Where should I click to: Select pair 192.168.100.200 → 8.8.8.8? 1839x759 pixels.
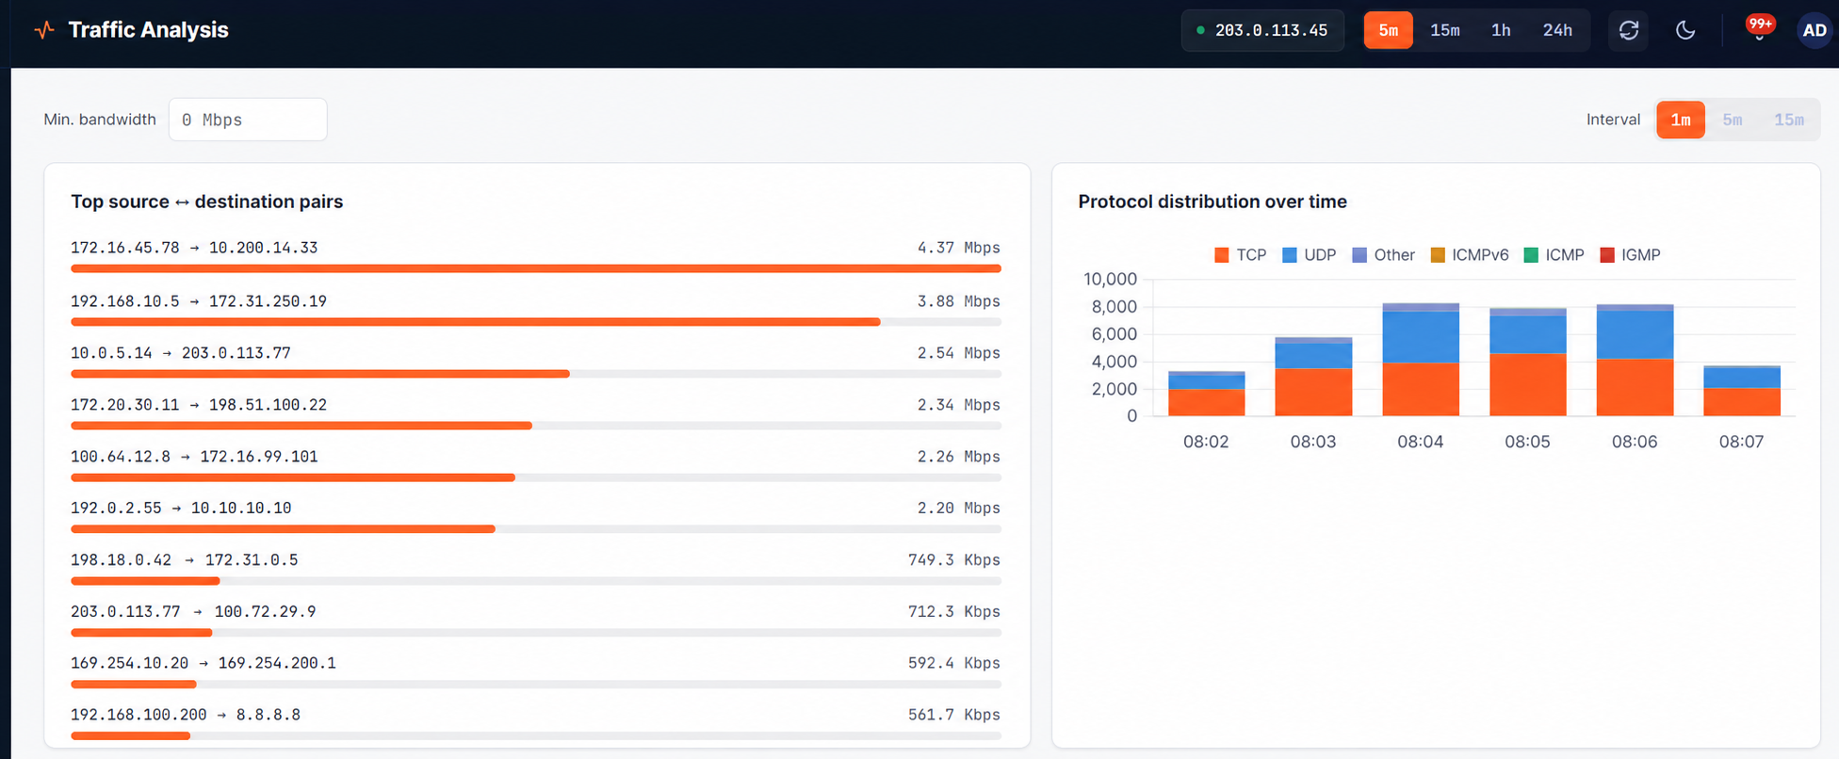click(536, 724)
